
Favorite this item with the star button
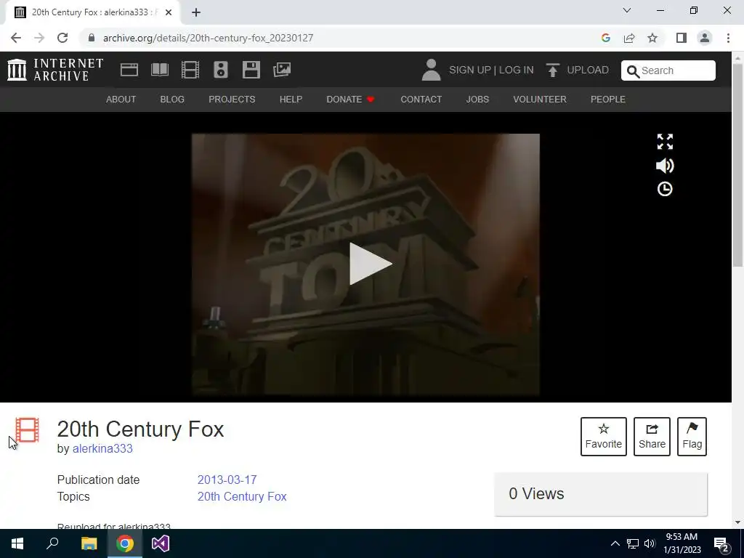click(604, 437)
